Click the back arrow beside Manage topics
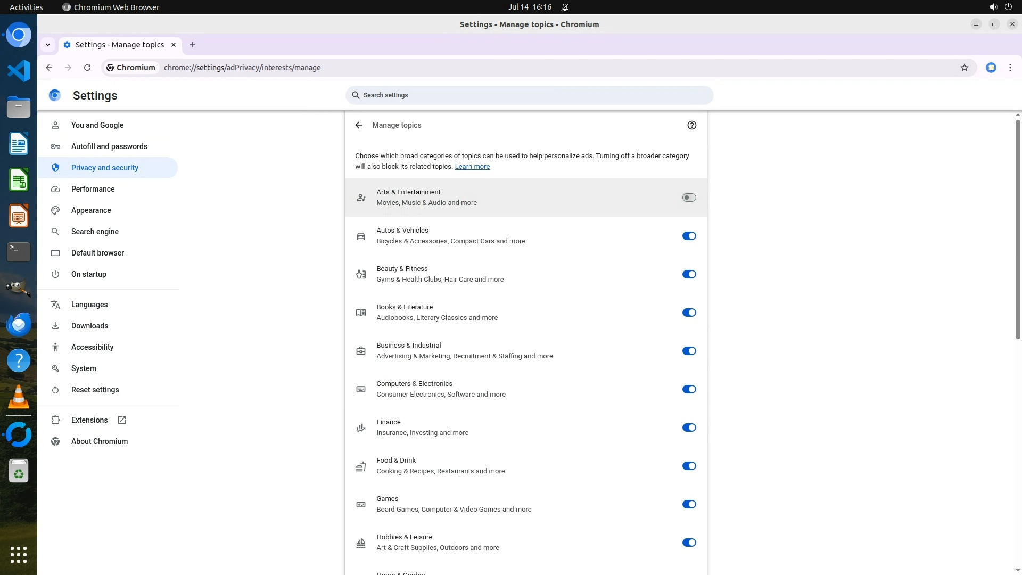1022x575 pixels. [x=359, y=125]
